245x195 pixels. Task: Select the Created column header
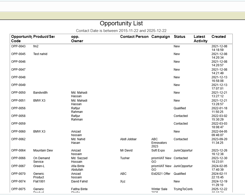[x=219, y=37]
